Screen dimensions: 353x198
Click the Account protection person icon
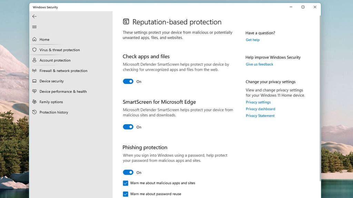coord(34,60)
